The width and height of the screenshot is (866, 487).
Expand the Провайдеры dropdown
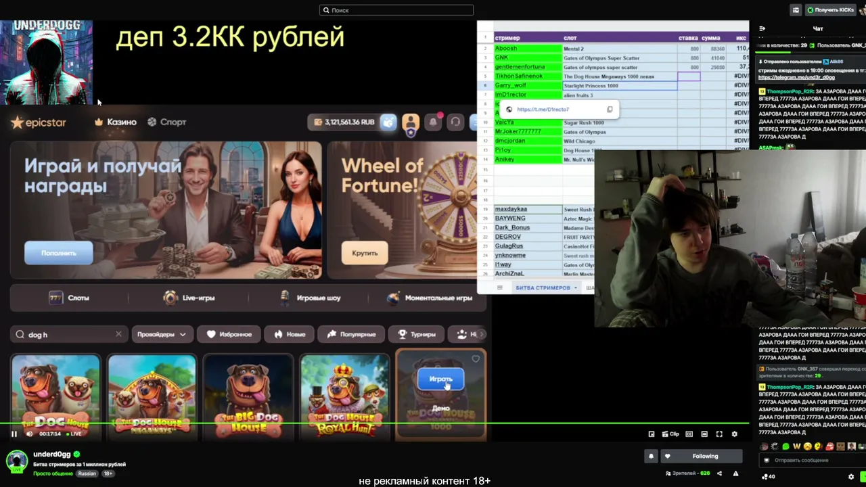click(162, 334)
